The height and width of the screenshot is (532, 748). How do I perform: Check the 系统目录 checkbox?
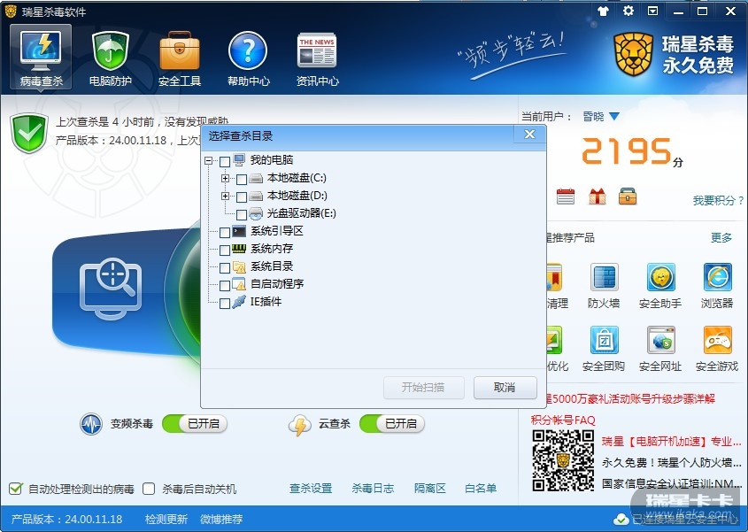[225, 267]
